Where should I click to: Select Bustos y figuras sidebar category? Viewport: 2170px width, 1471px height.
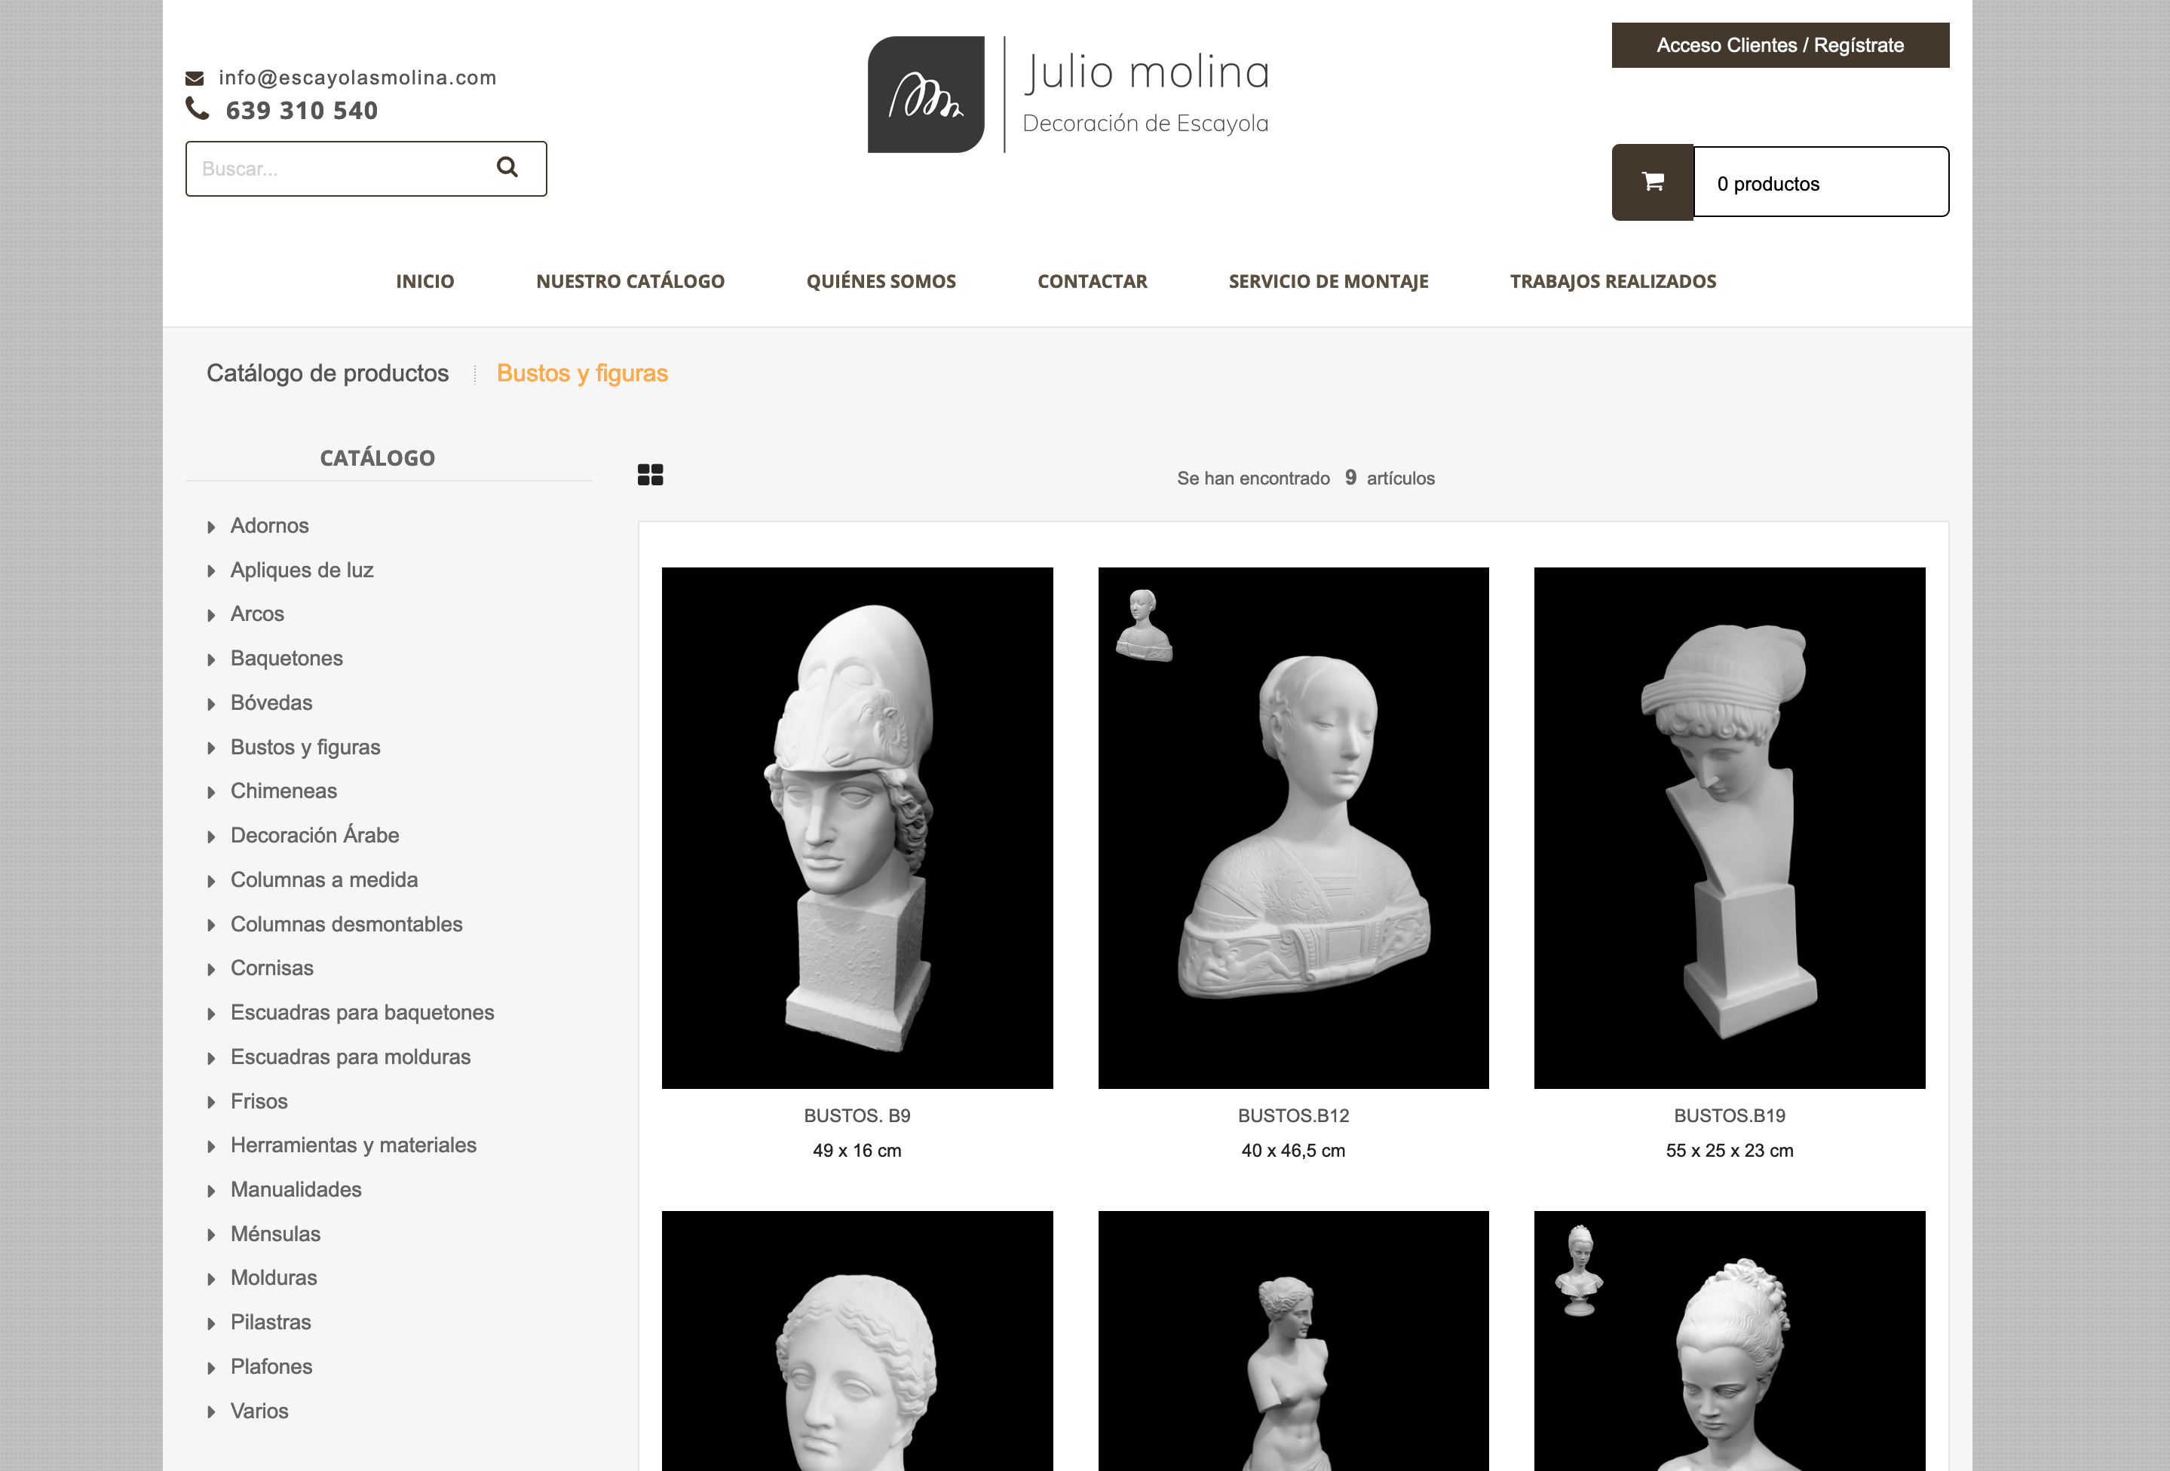pos(305,747)
